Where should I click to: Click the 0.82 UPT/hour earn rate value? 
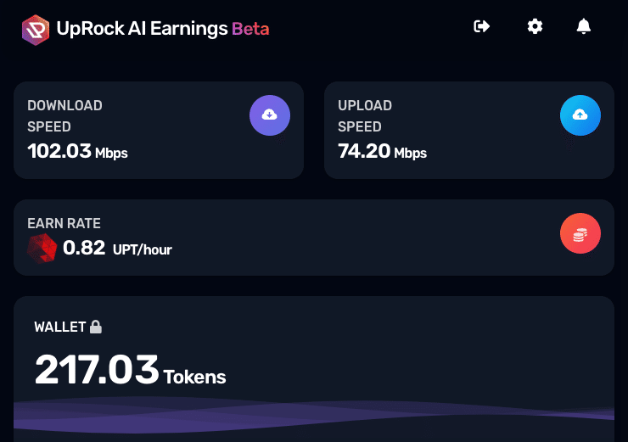click(117, 249)
